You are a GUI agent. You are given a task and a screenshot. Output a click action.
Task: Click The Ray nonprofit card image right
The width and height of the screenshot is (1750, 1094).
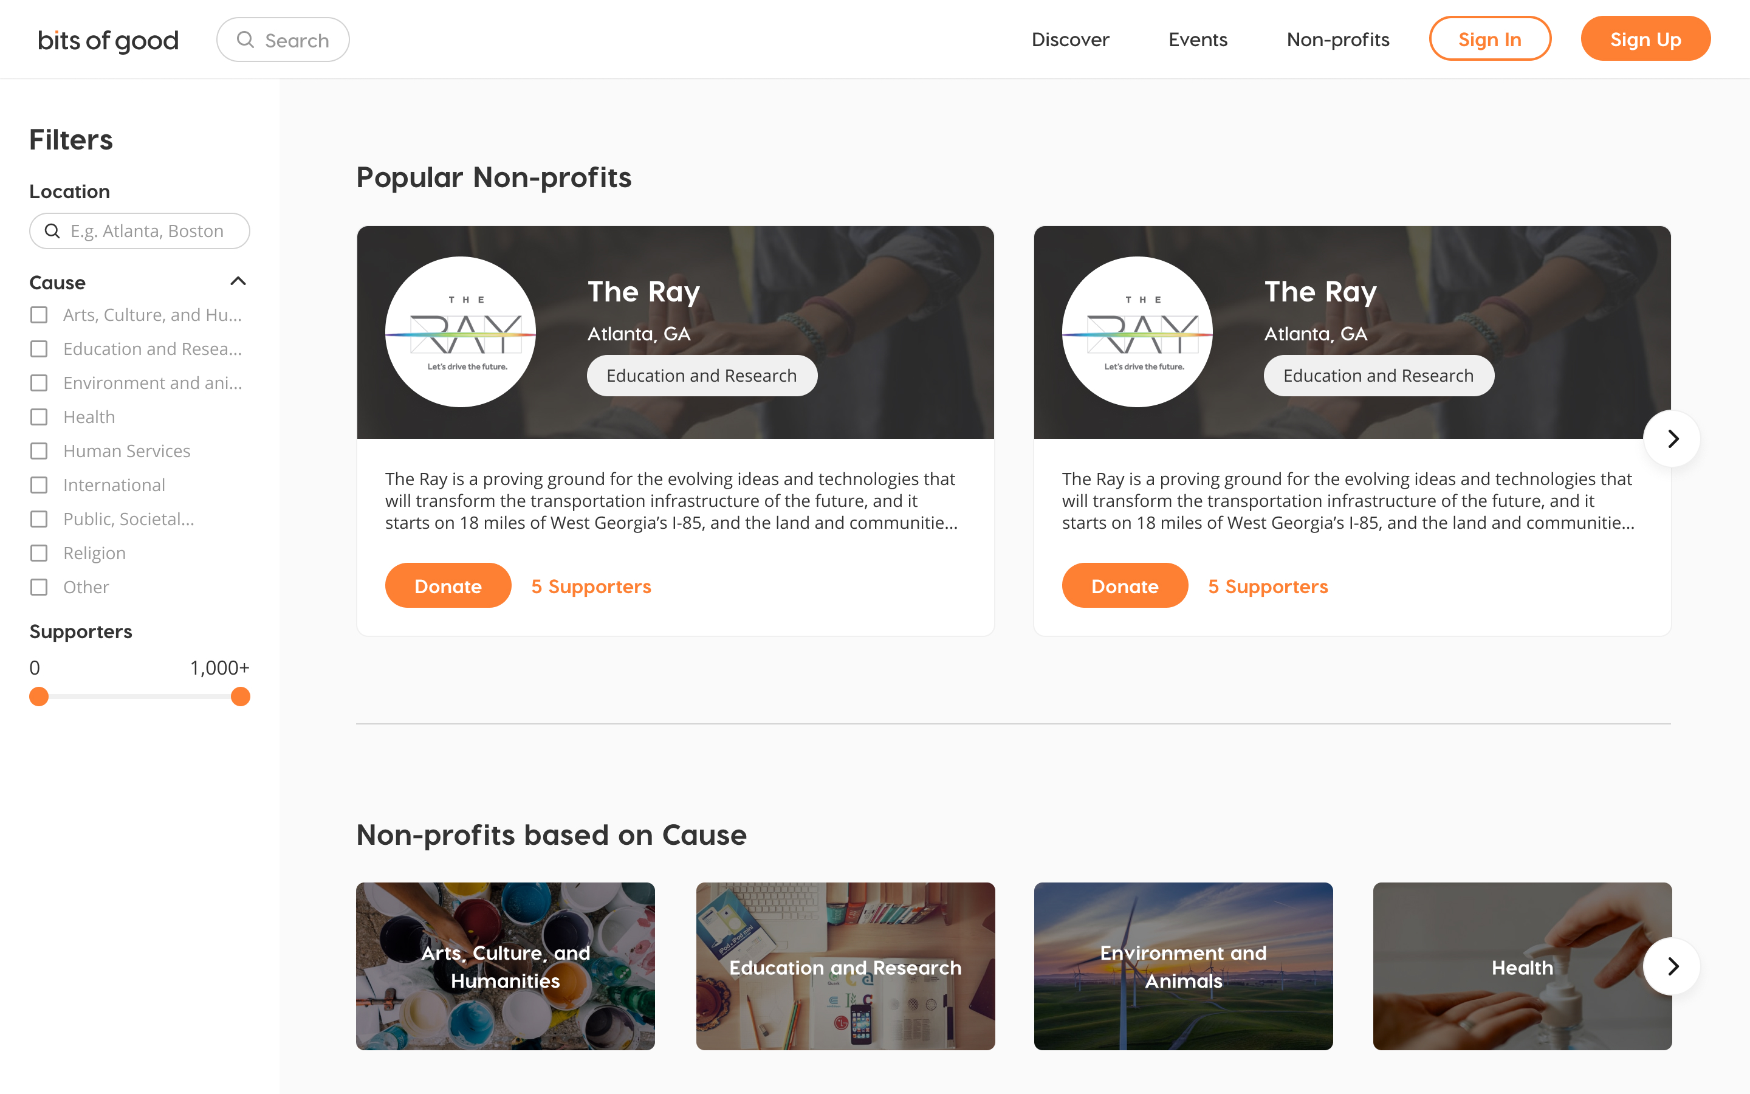pos(1352,331)
